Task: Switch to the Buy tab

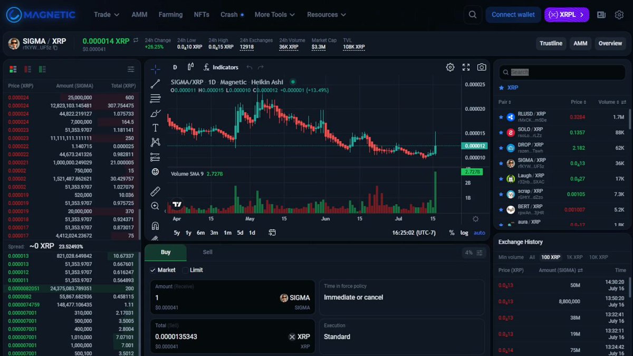Action: [166, 253]
